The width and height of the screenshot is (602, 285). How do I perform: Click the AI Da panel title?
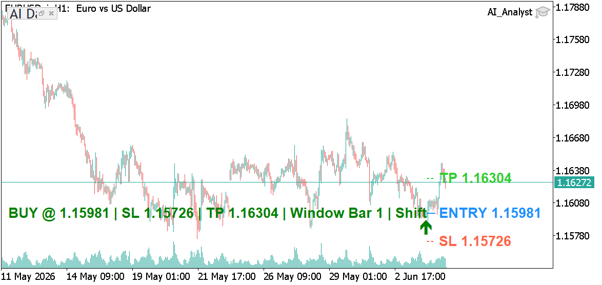(x=24, y=14)
